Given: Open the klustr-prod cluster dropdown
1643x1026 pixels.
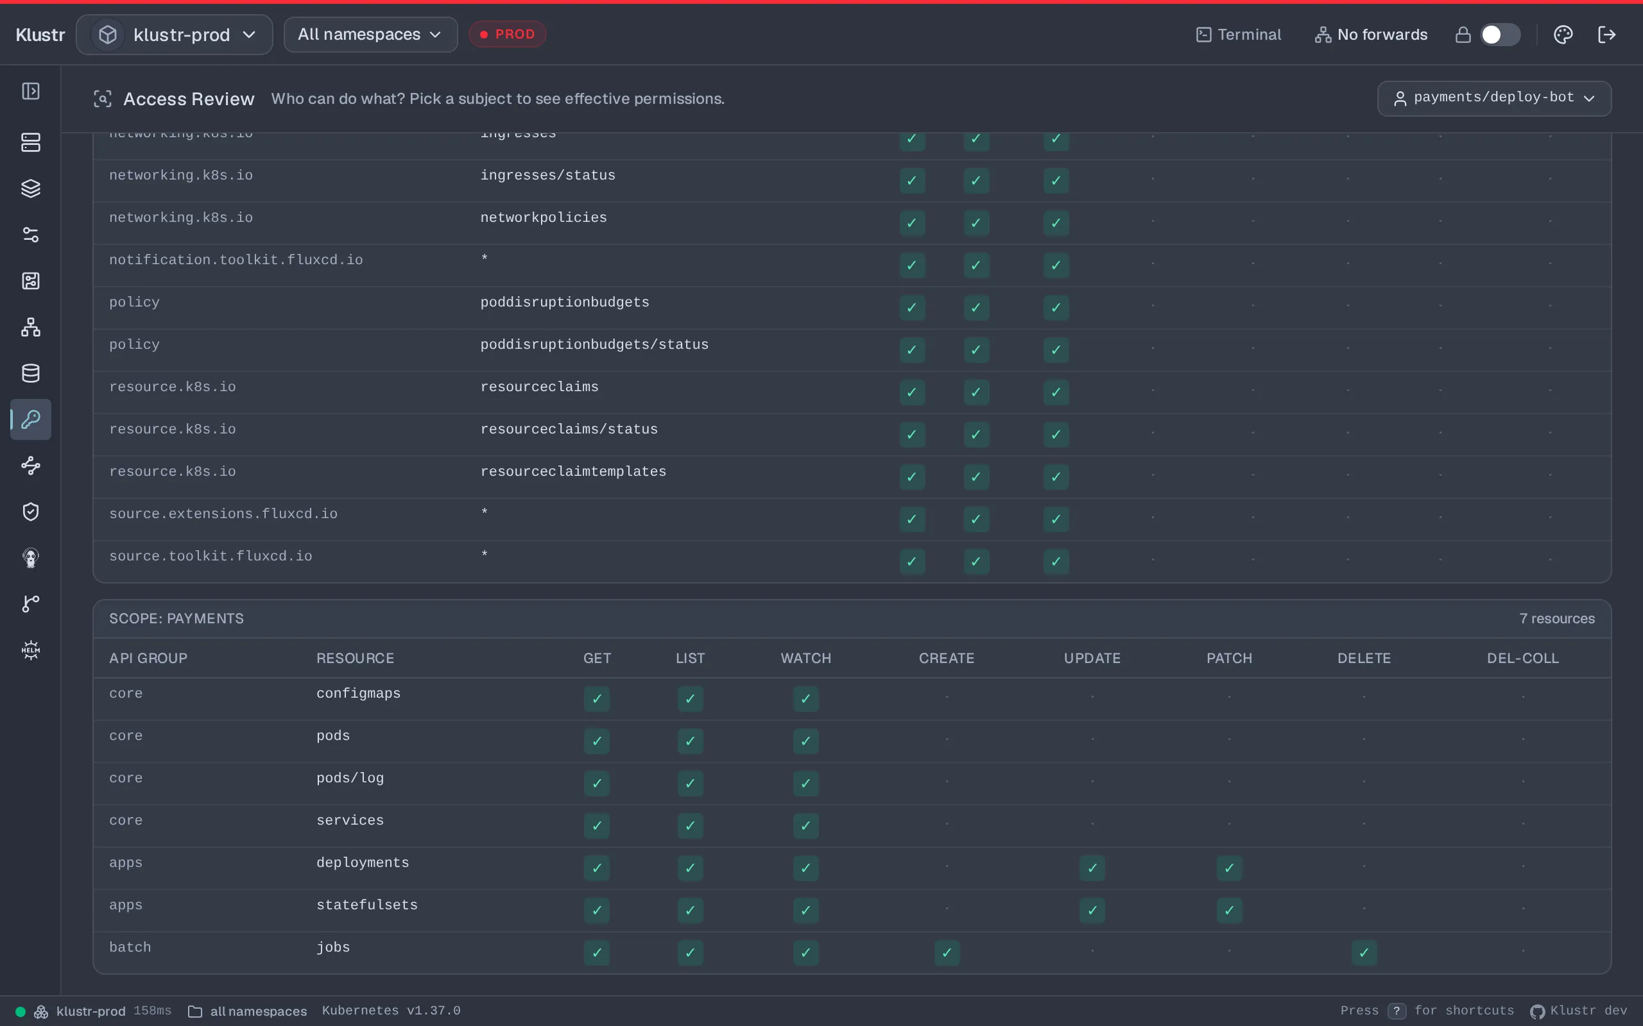Looking at the screenshot, I should (x=175, y=35).
